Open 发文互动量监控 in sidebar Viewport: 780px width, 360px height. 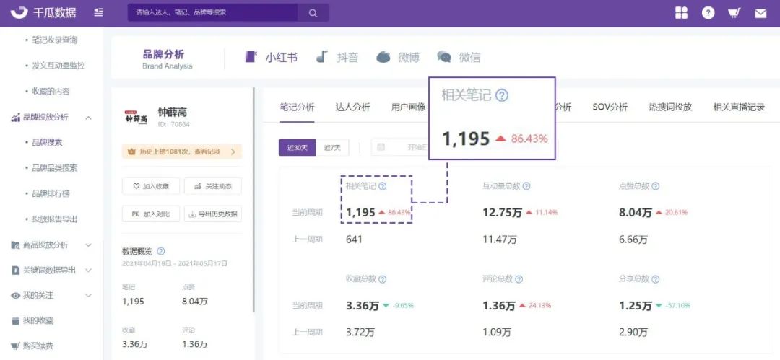pyautogui.click(x=58, y=66)
